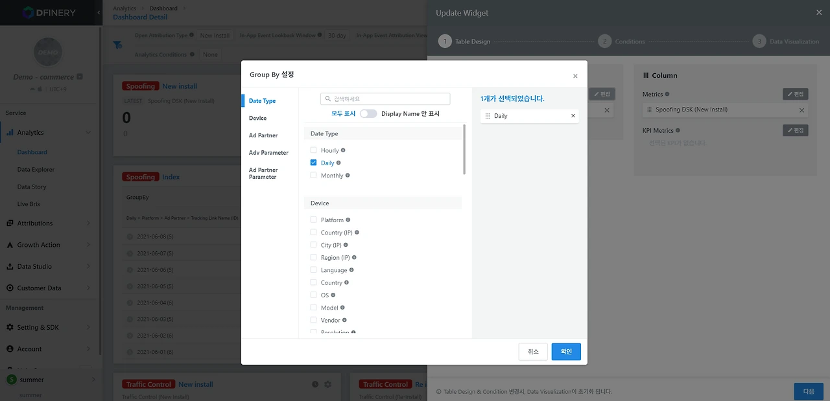Image resolution: width=830 pixels, height=401 pixels.
Task: Click the 다음 next button
Action: (809, 391)
